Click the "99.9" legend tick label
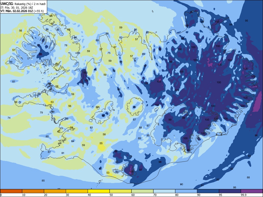This screenshot has height=197, width=263. 244,195
